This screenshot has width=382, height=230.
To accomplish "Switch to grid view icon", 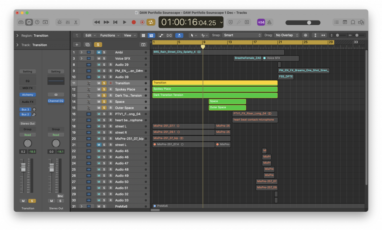I will click(143, 35).
